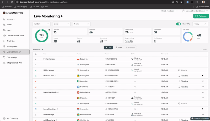Click the Coach headset icon for Shirley Maggio
210x121 pixels.
[179, 70]
